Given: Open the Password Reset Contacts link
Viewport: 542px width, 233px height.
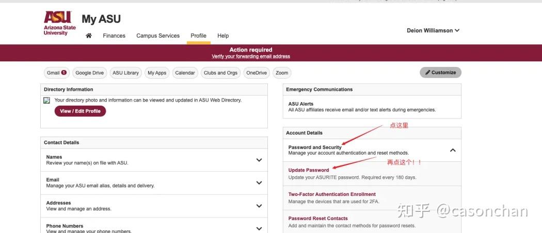Looking at the screenshot, I should click(318, 218).
